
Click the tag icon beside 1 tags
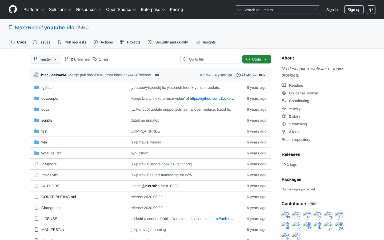click(x=284, y=165)
